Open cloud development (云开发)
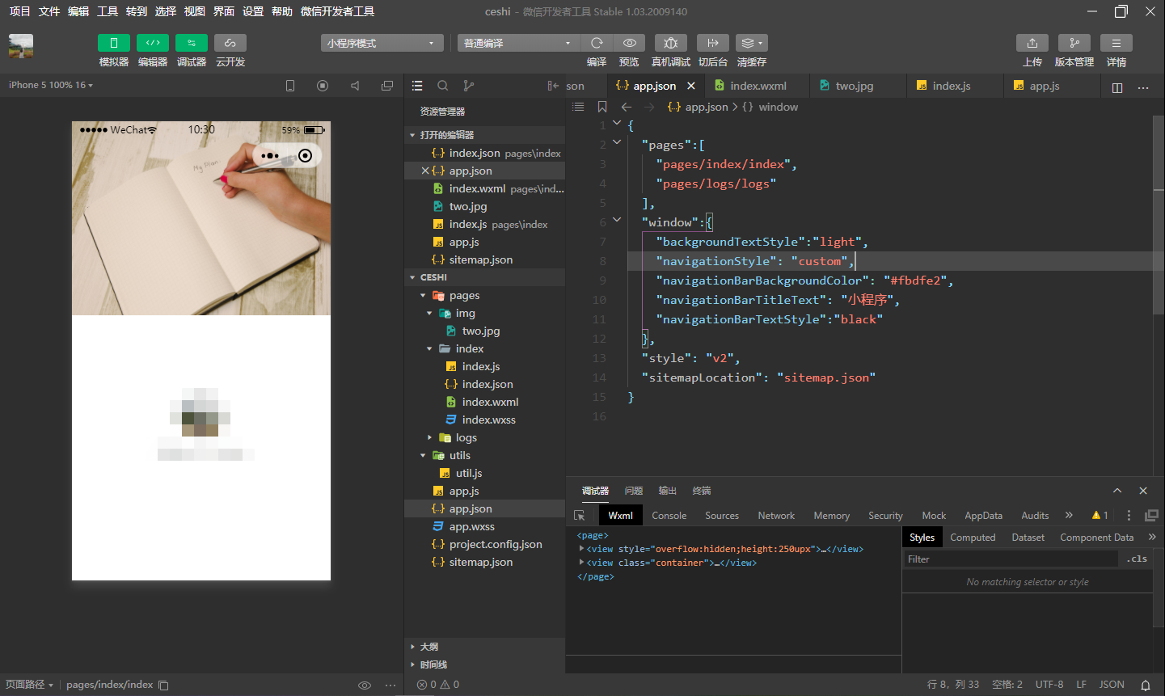 click(x=230, y=43)
